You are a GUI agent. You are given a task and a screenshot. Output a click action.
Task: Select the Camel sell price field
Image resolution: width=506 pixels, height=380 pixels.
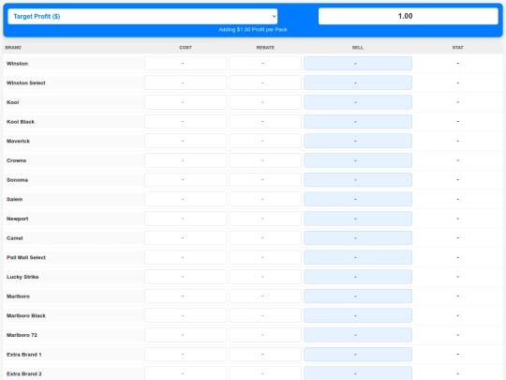tap(358, 237)
